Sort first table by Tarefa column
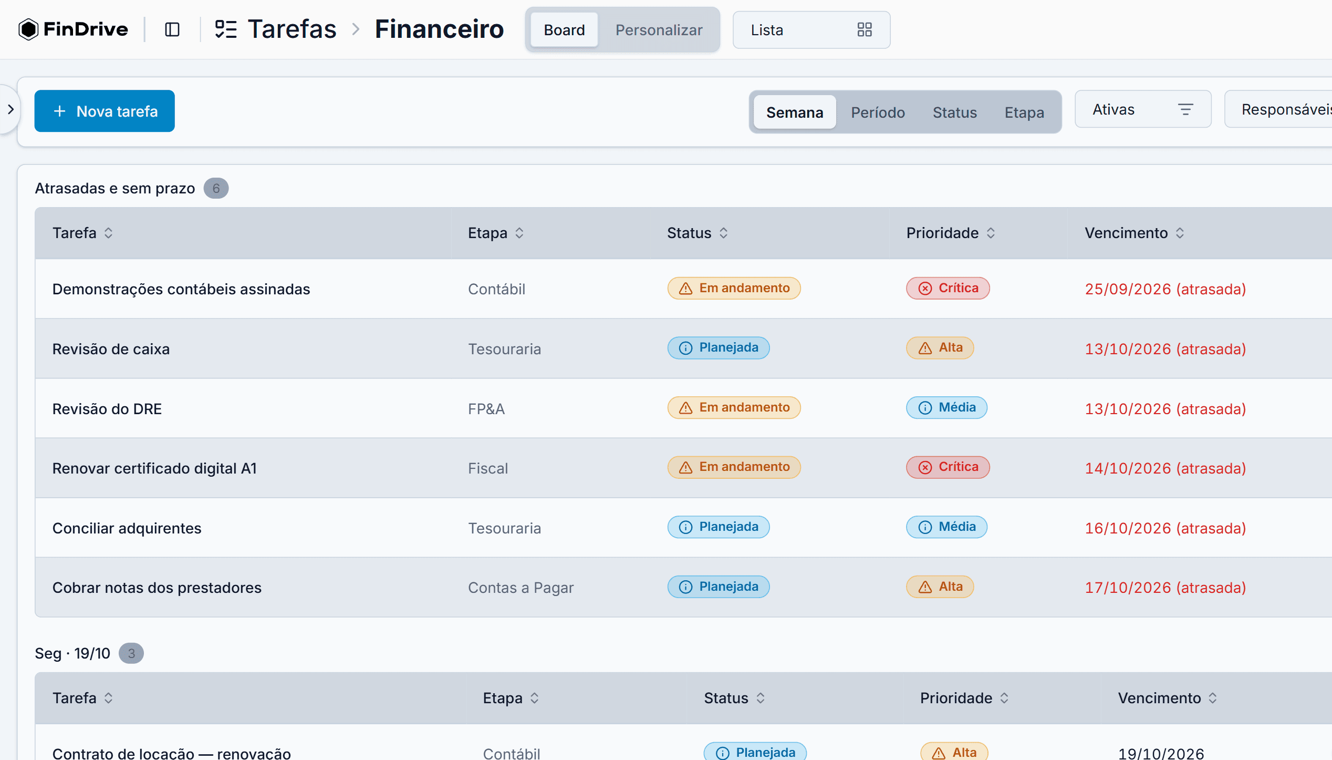This screenshot has width=1332, height=760. click(x=82, y=233)
